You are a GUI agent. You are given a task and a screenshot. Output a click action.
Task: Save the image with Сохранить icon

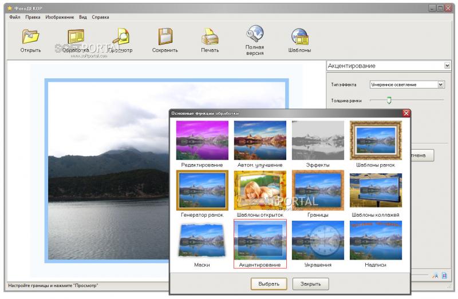point(165,37)
